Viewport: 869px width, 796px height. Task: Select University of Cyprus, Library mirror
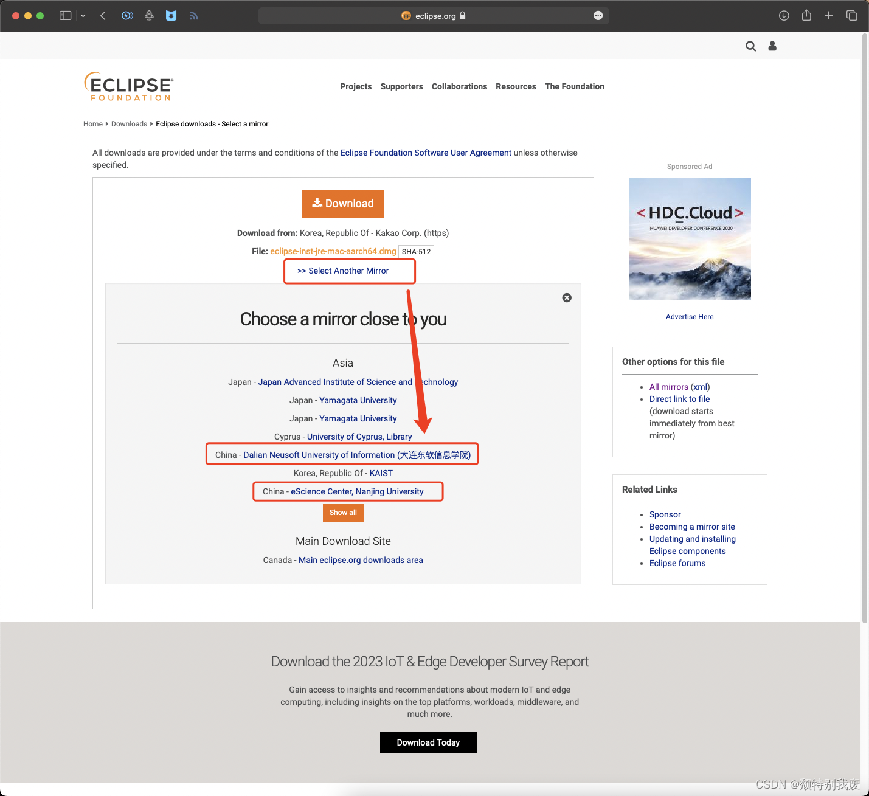(359, 437)
